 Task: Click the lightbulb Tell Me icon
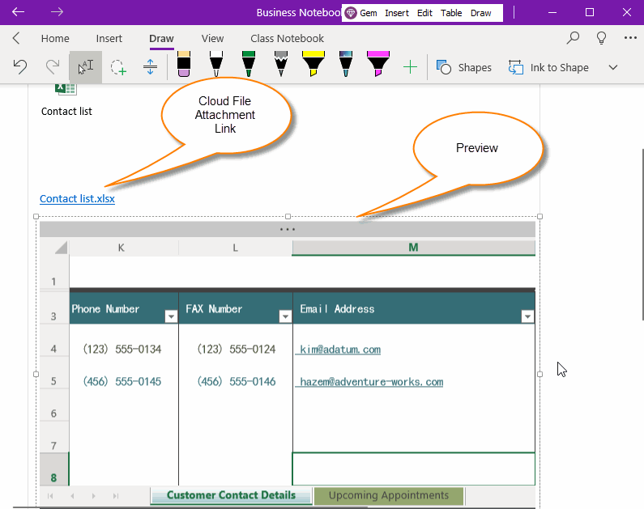(x=601, y=38)
